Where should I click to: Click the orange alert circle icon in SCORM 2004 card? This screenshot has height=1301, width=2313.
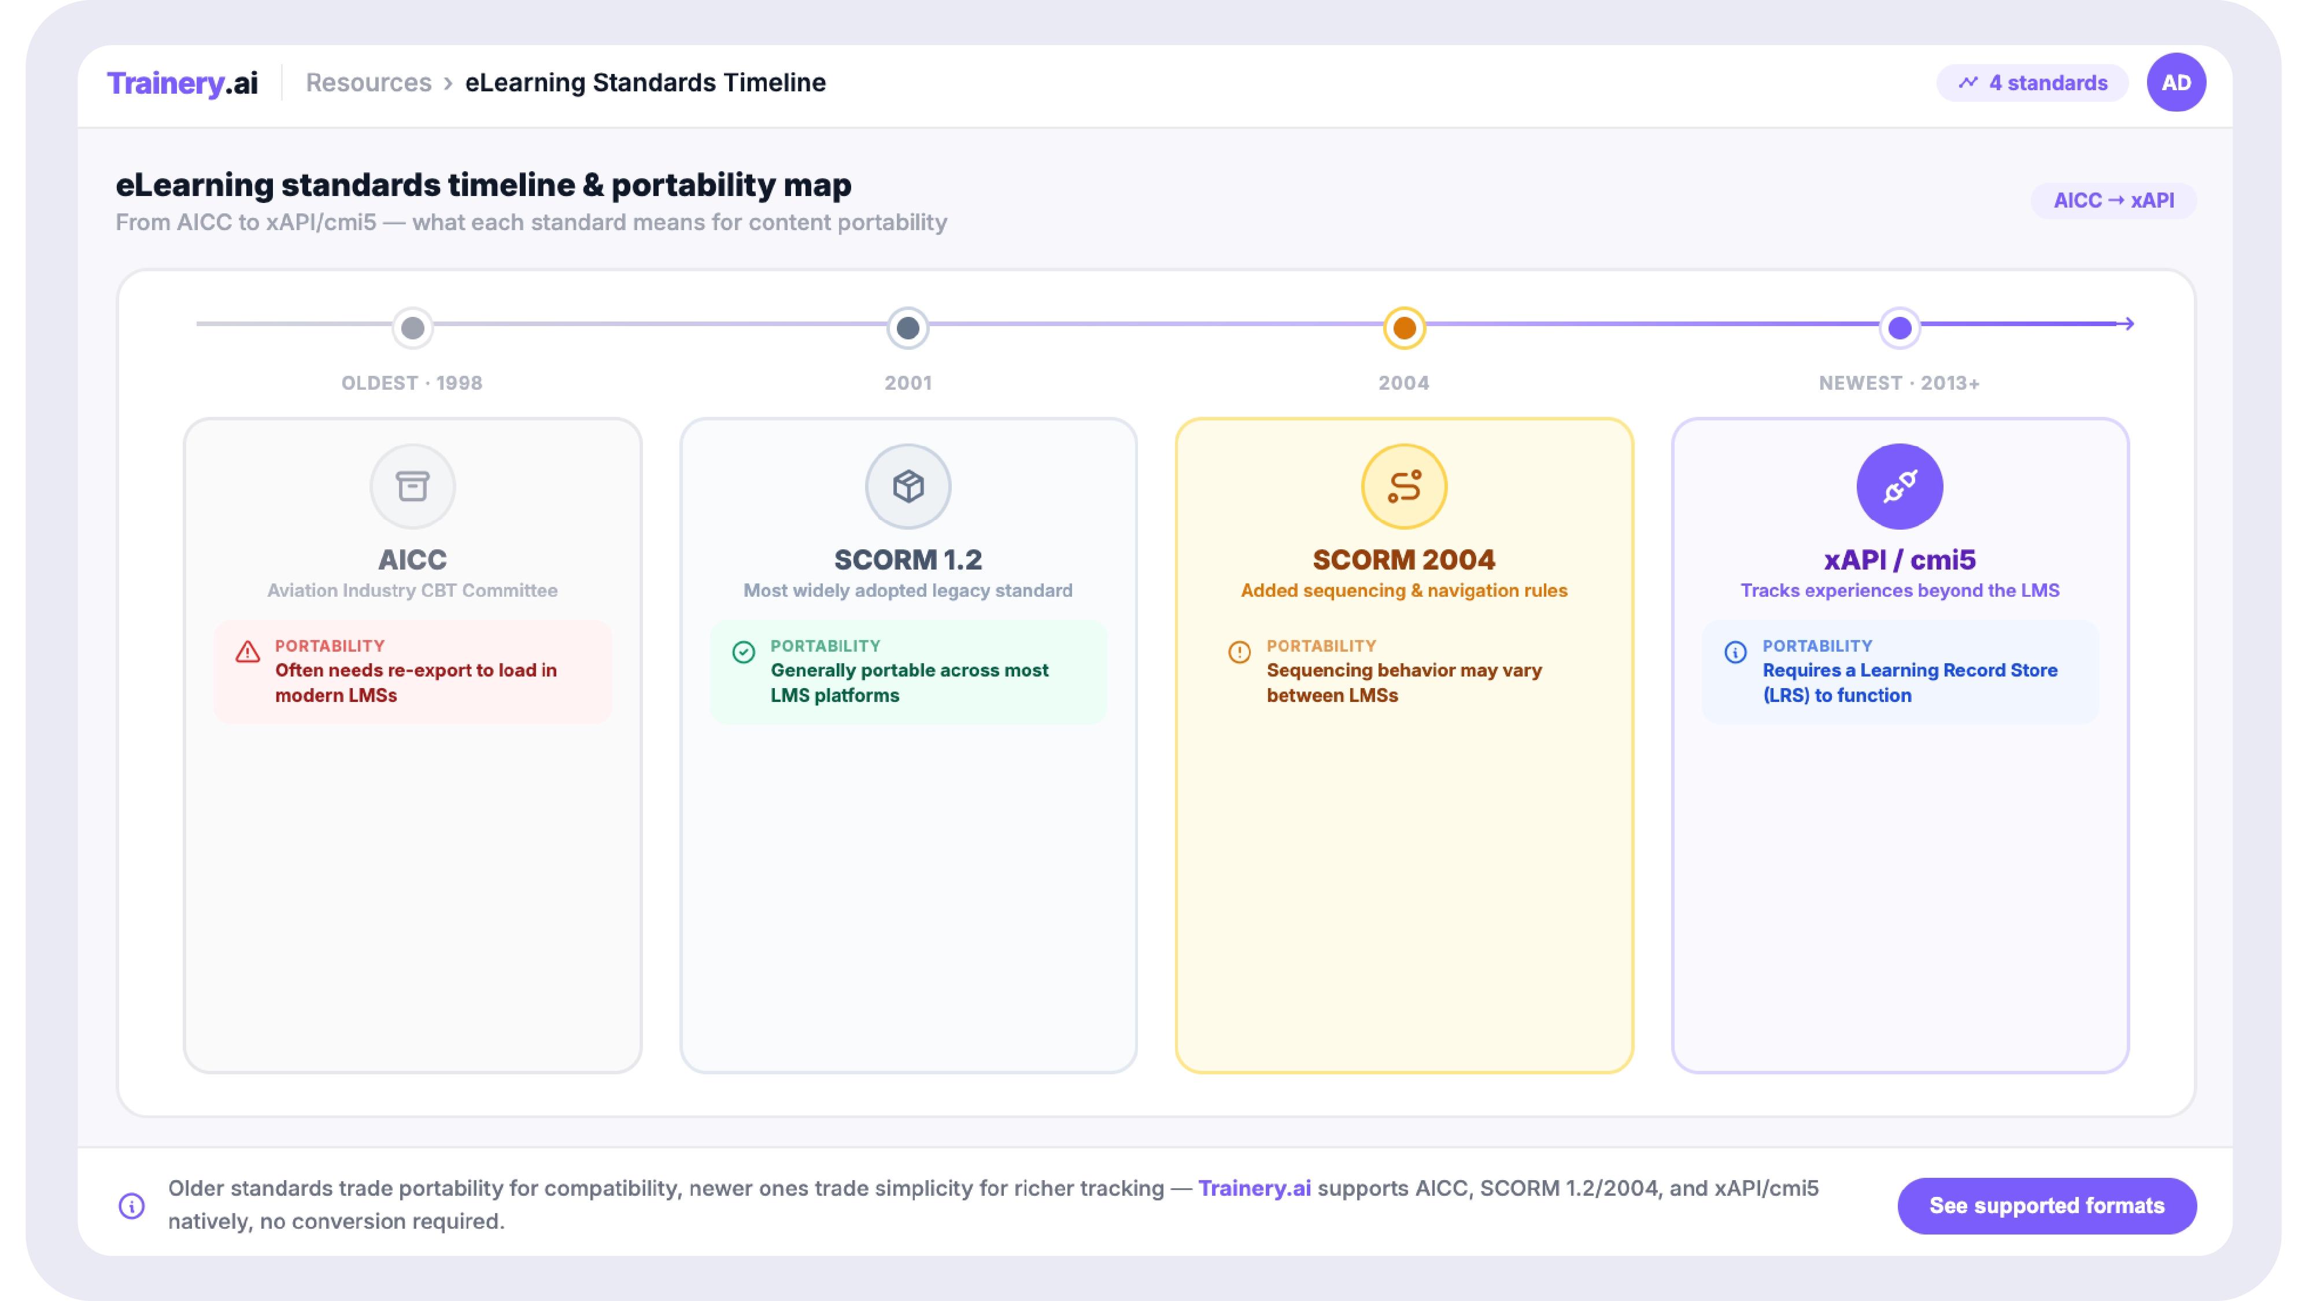pyautogui.click(x=1239, y=652)
